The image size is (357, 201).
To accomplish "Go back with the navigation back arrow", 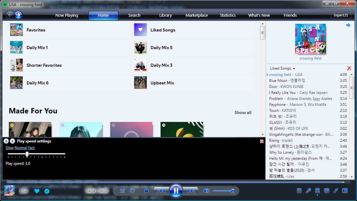I will pos(9,15).
